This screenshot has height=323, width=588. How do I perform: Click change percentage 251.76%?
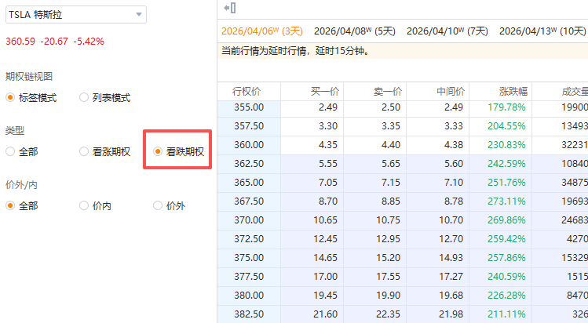(x=506, y=183)
